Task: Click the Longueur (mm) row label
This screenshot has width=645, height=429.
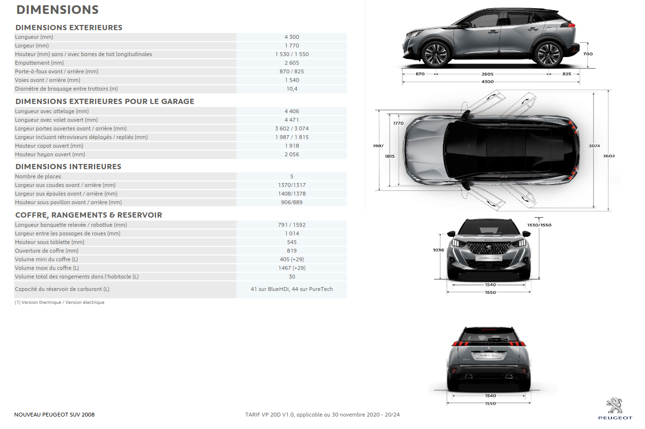Action: coord(34,37)
